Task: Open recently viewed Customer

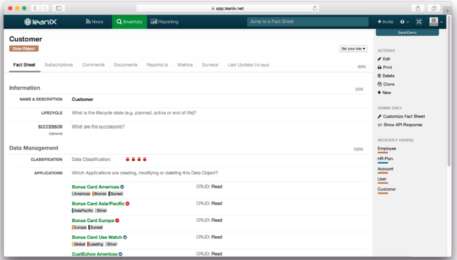Action: (x=387, y=190)
